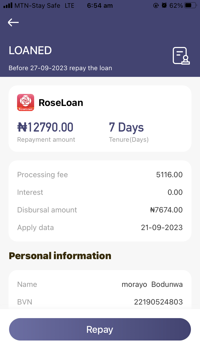The width and height of the screenshot is (200, 356).
Task: Select the Processing fee row
Action: (x=100, y=175)
